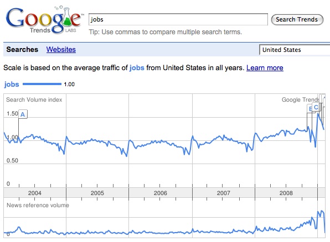
Task: Click the blue jobs keyword in scale sentence
Action: pyautogui.click(x=137, y=68)
